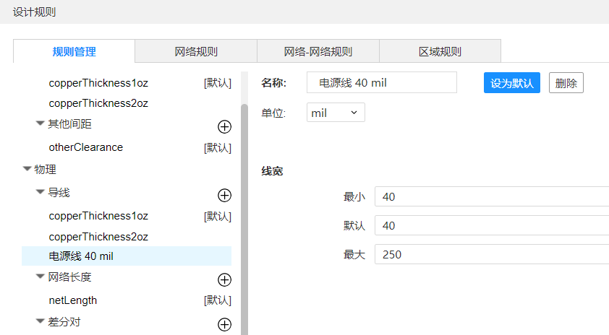609x335 pixels.
Task: Click the rule tree vertical scrollbar
Action: 244,217
